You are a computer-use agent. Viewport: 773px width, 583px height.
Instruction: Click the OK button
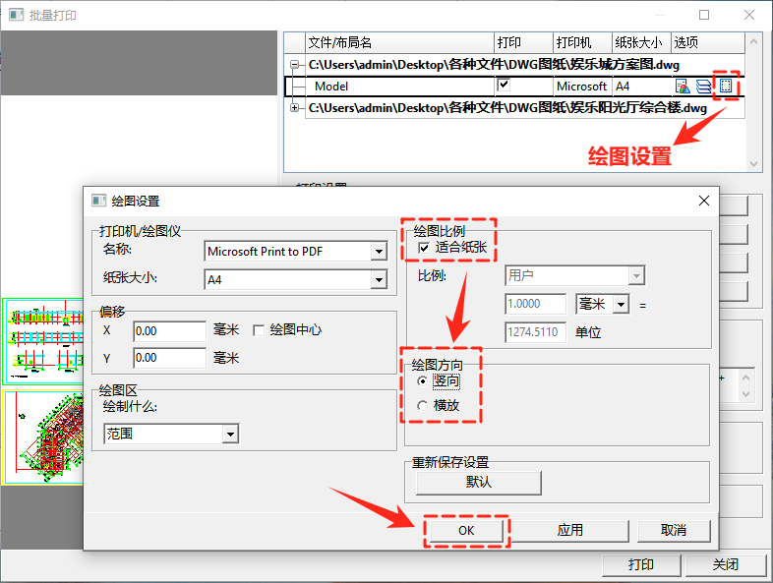[x=466, y=531]
